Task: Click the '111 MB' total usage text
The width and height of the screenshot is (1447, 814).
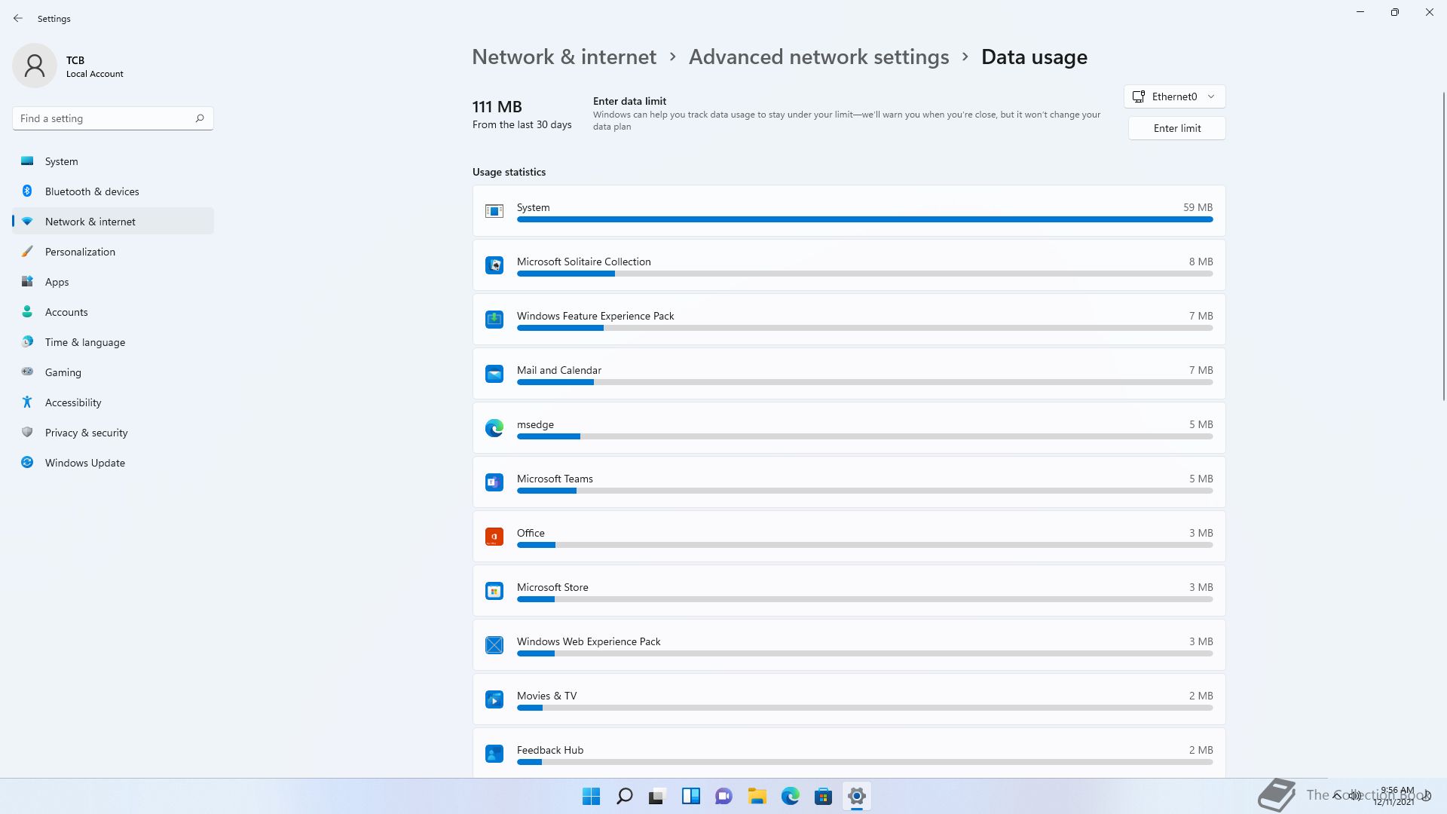Action: tap(497, 107)
